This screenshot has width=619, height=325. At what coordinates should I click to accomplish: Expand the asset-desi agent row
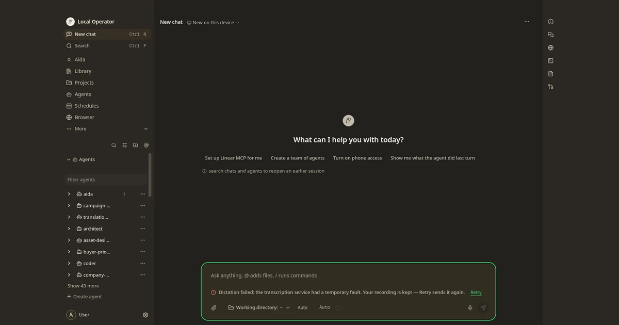(x=69, y=240)
